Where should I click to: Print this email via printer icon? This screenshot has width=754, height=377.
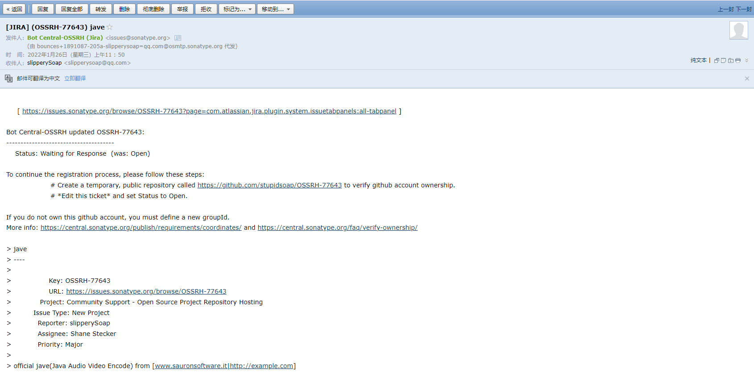click(x=738, y=60)
